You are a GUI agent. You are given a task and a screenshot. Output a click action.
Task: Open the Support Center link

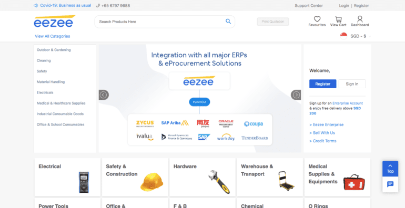point(309,5)
